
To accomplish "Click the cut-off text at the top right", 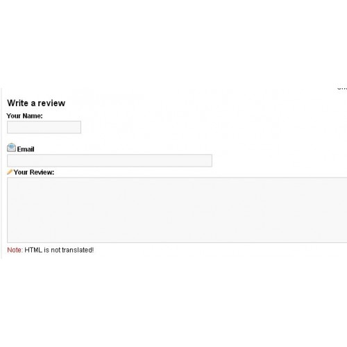I will (342, 88).
